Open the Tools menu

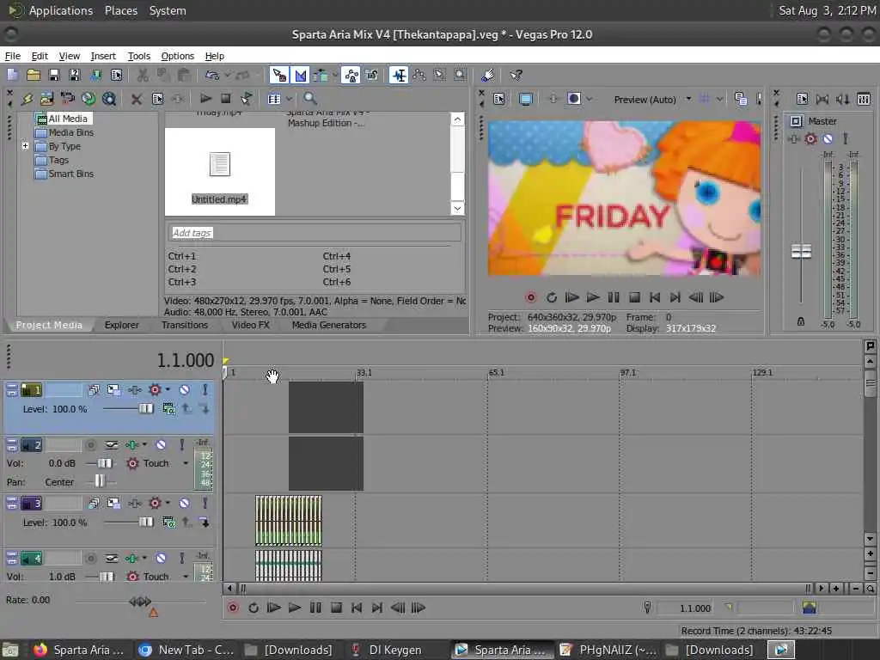139,56
